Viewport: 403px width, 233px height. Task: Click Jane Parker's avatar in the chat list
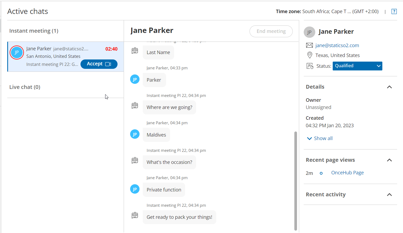click(17, 52)
